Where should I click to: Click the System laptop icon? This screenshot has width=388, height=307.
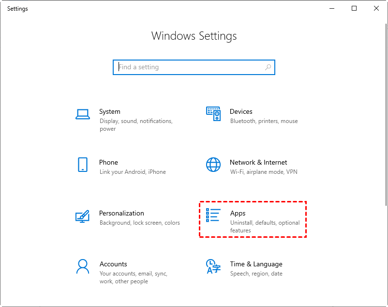pyautogui.click(x=83, y=114)
